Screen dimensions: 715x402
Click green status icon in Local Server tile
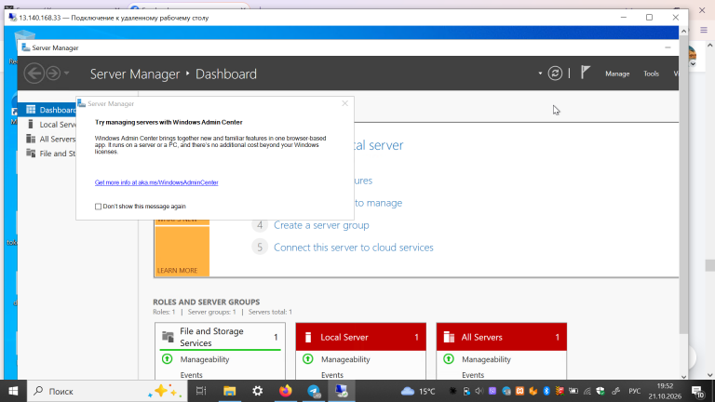[x=308, y=359]
